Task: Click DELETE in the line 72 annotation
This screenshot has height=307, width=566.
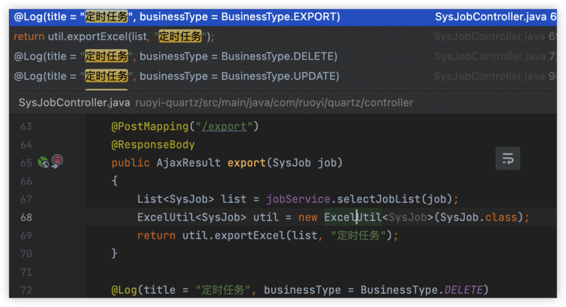Action: pyautogui.click(x=463, y=290)
